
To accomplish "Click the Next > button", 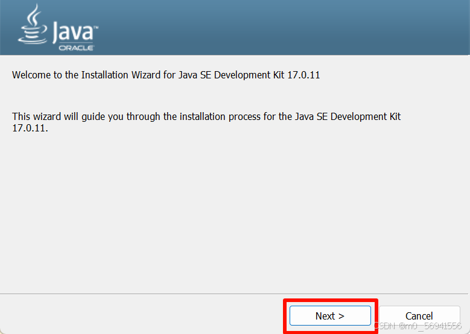I will click(x=330, y=316).
